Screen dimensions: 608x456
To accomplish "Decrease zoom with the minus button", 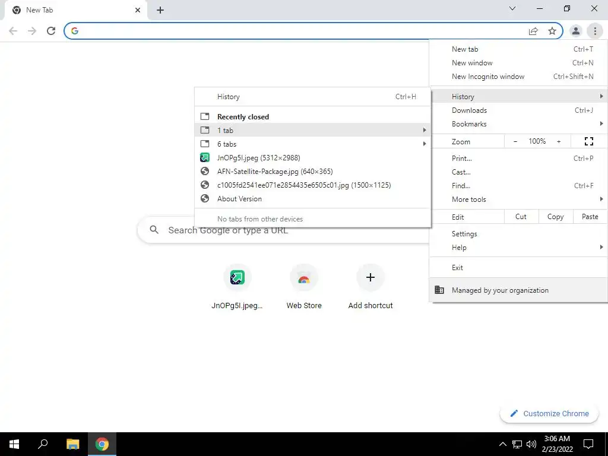I will (x=515, y=141).
